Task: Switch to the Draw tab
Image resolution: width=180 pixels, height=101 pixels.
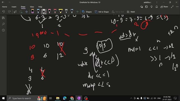Action: pos(23,7)
